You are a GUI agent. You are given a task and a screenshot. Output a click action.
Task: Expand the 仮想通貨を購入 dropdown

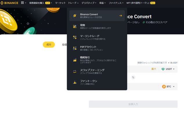pyautogui.click(x=51, y=3)
